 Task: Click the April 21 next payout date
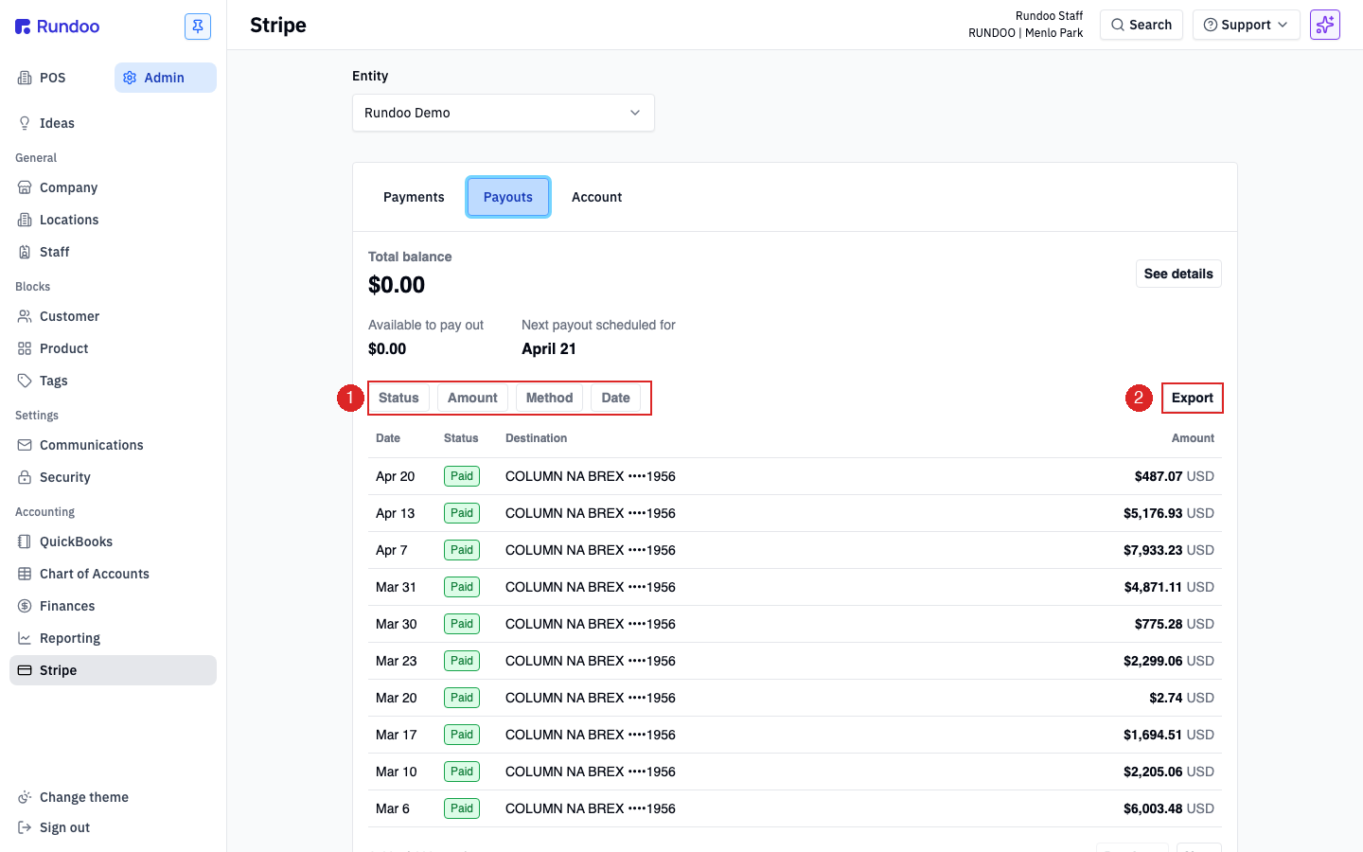(x=549, y=348)
